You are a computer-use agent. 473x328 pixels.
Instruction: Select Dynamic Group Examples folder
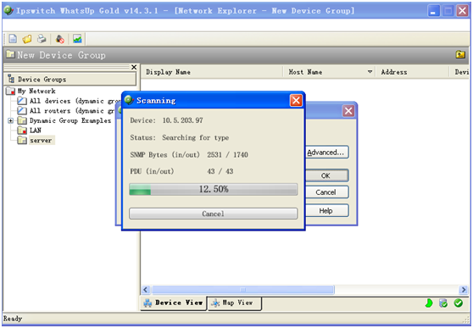pyautogui.click(x=70, y=120)
